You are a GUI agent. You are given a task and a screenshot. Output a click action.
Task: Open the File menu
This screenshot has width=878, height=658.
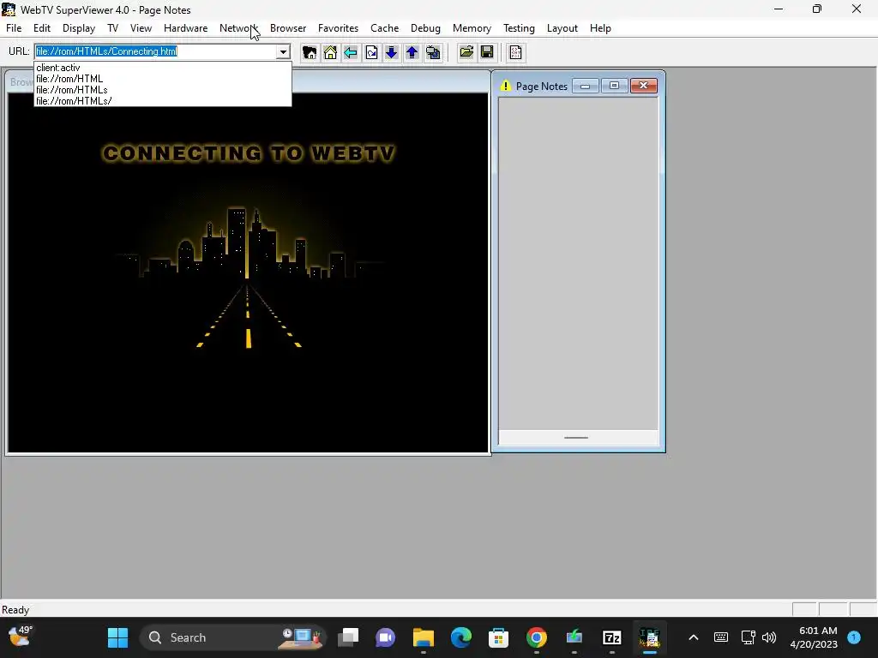(14, 28)
